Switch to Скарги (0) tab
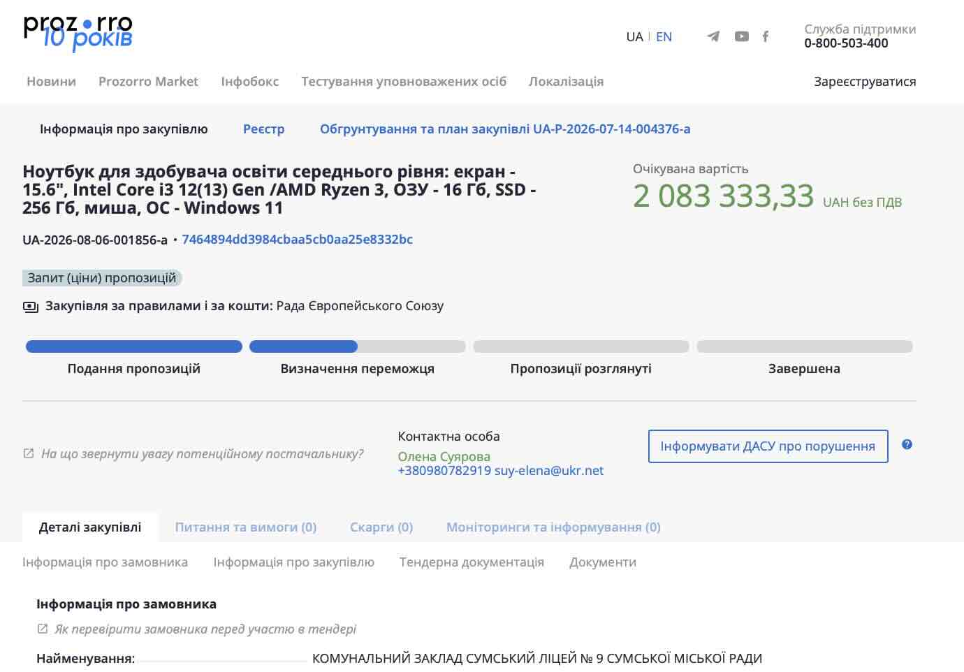964x672 pixels. coord(381,527)
